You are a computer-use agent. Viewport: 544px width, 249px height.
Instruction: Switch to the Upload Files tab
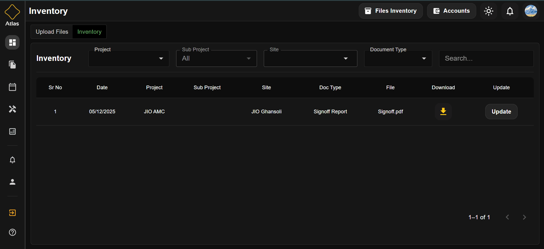click(52, 32)
